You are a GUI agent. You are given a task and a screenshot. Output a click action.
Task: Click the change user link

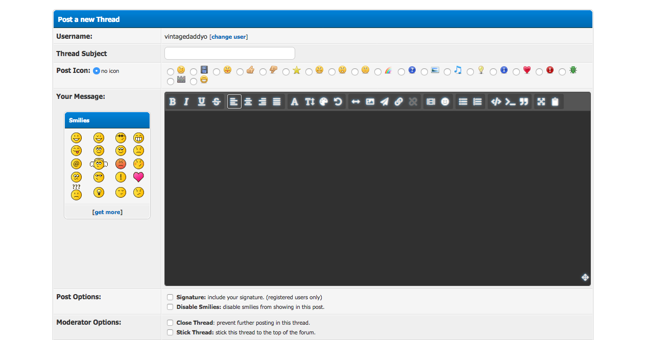(x=229, y=37)
